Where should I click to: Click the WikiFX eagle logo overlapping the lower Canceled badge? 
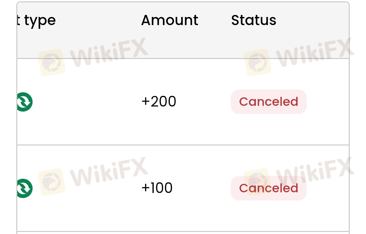pos(258,182)
